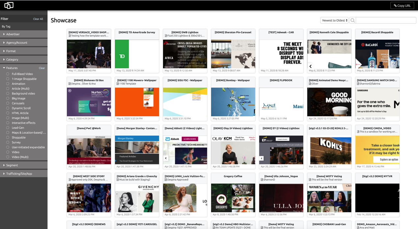Select HTML Article feature filter
The height and width of the screenshot is (229, 418).
(x=8, y=113)
